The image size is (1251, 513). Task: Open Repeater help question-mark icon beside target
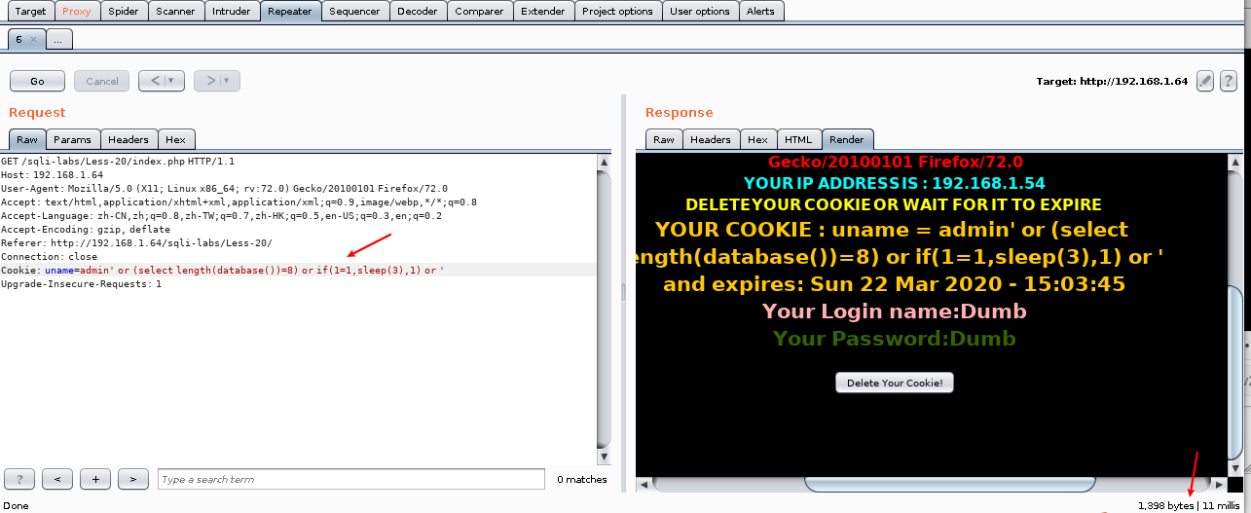[x=1228, y=81]
